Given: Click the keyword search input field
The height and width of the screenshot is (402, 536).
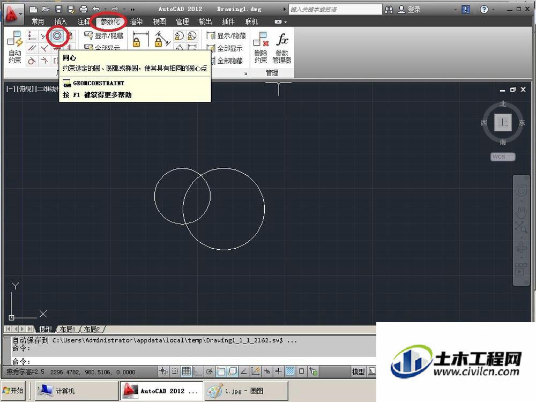Looking at the screenshot, I should tap(335, 9).
